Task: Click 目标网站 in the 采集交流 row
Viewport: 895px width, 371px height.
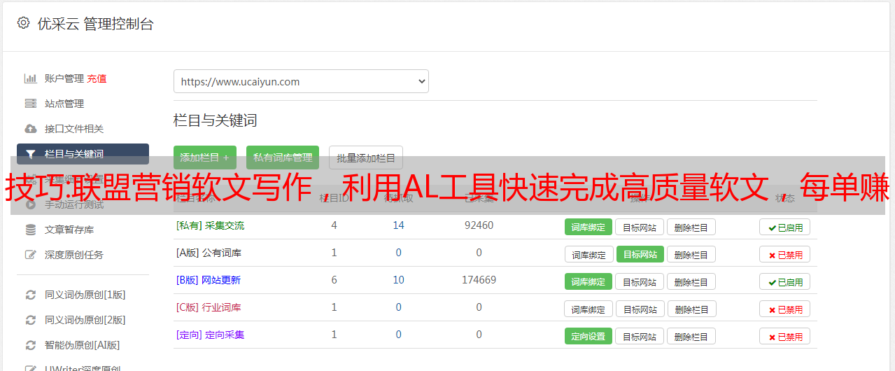Action: (x=640, y=227)
